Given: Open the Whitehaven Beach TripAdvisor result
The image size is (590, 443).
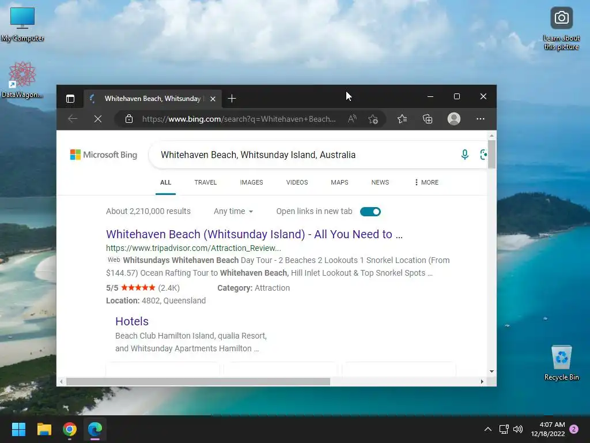Looking at the screenshot, I should coord(254,234).
